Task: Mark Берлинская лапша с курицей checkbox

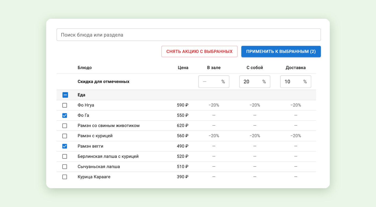Action: [65, 156]
